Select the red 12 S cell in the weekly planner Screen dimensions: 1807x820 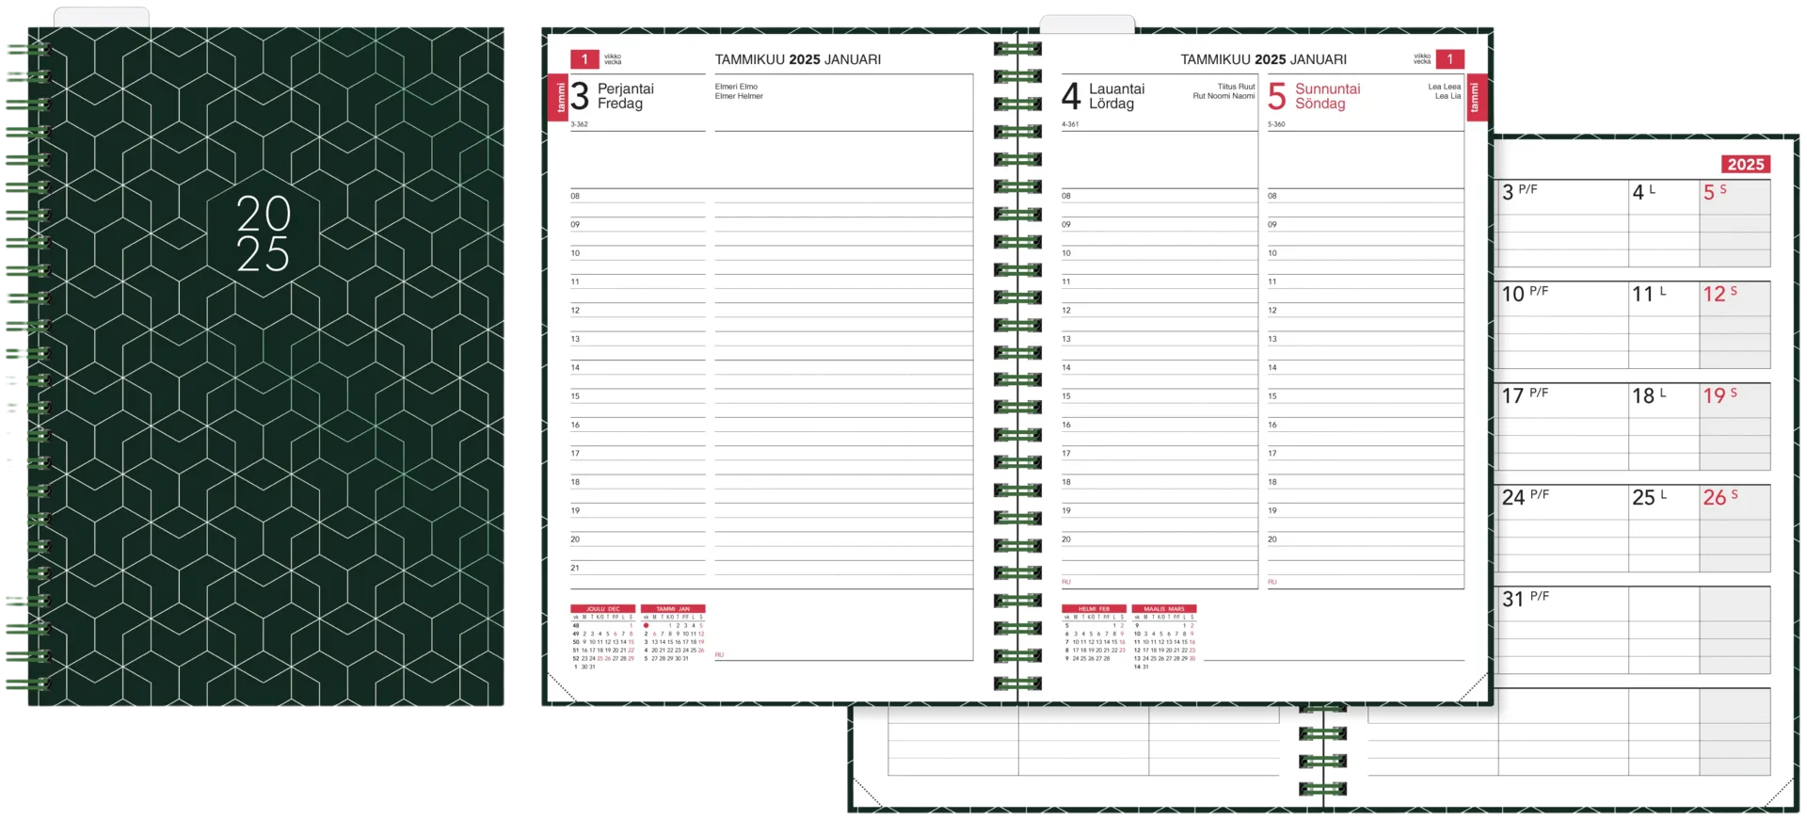1735,325
